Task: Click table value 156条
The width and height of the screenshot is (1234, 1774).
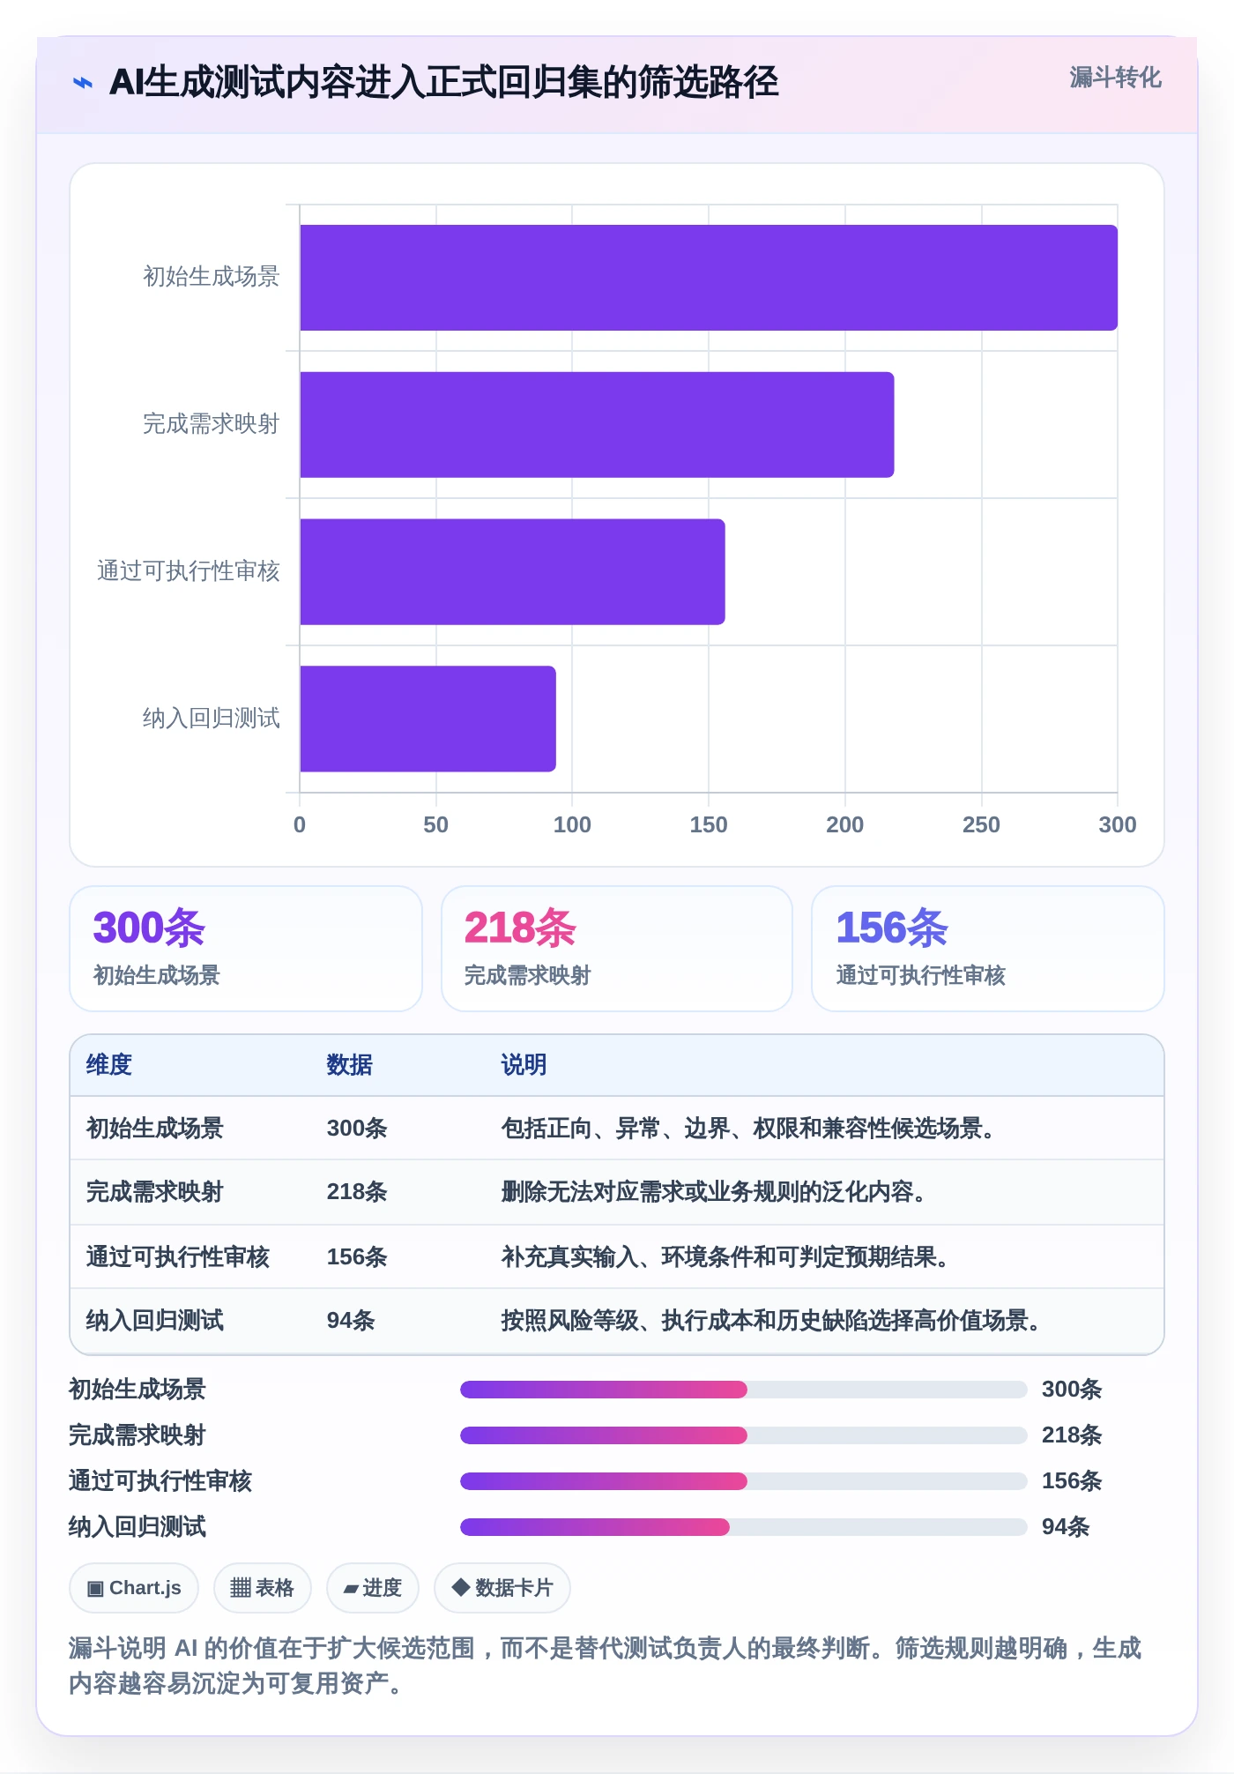Action: click(357, 1257)
